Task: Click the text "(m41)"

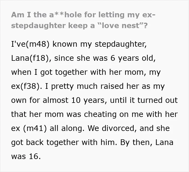Action: point(35,128)
